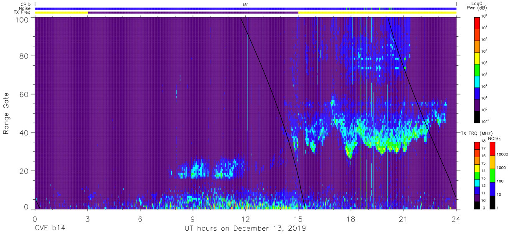Click x-axis tick label '21'

tap(404, 218)
